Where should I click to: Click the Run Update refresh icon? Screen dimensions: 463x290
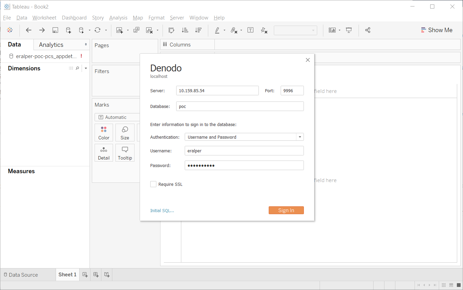98,30
